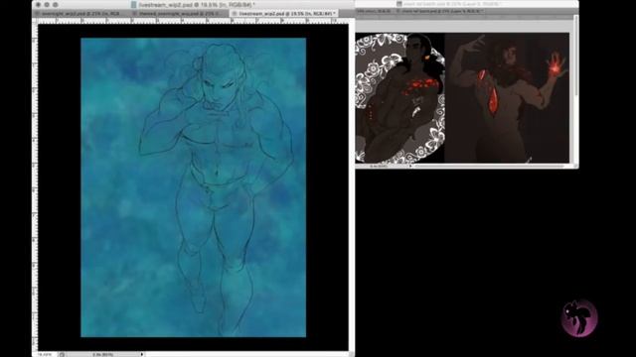Open the status bar info arrow menu

pos(141,355)
